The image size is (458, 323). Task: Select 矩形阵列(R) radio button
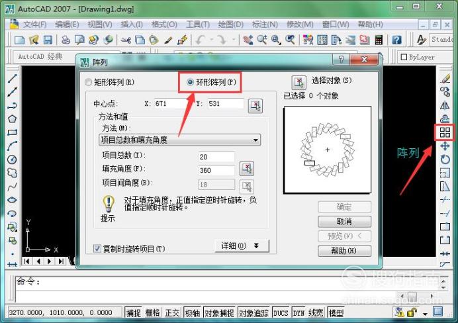[110, 82]
